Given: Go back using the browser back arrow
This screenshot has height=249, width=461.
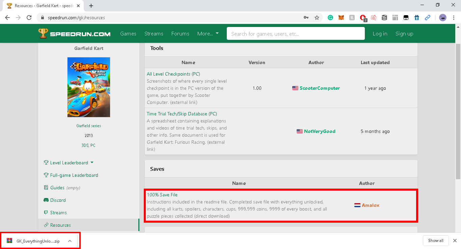Looking at the screenshot, I should click(x=7, y=18).
